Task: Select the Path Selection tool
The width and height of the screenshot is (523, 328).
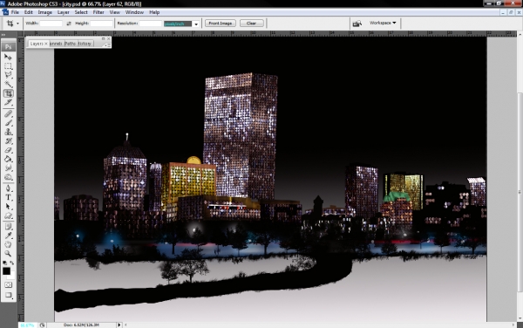Action: coord(8,207)
